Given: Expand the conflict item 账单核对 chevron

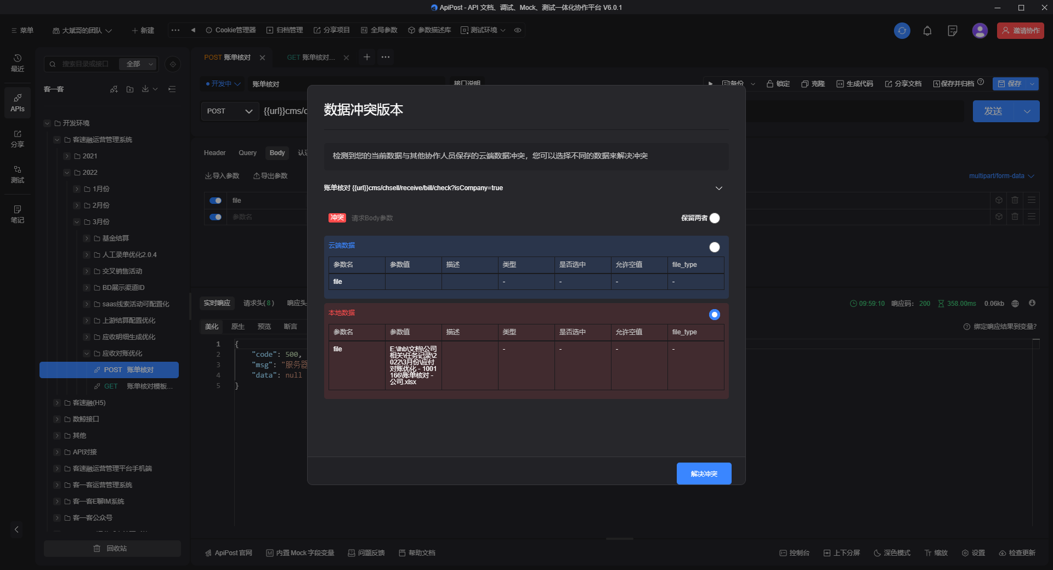Looking at the screenshot, I should (x=719, y=188).
